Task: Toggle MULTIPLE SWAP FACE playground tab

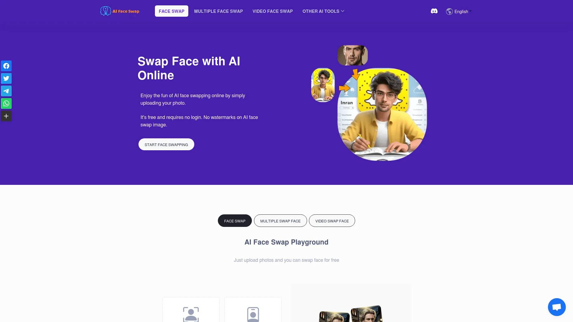Action: [280, 221]
